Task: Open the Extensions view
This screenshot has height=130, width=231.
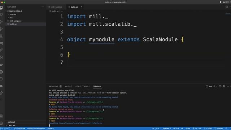Action: (1, 50)
